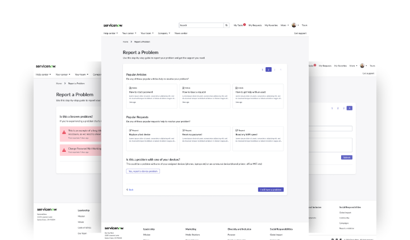Click the article icon on 'How to reset password'
Screen dimensions: 410x240
coord(130,88)
